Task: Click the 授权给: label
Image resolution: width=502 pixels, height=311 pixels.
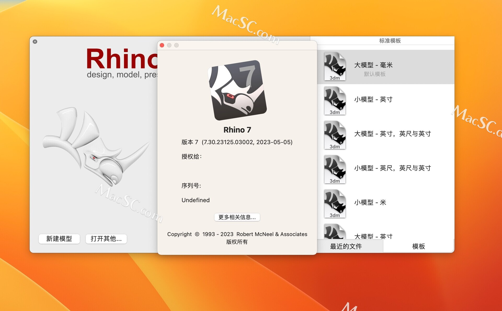Action: (192, 156)
